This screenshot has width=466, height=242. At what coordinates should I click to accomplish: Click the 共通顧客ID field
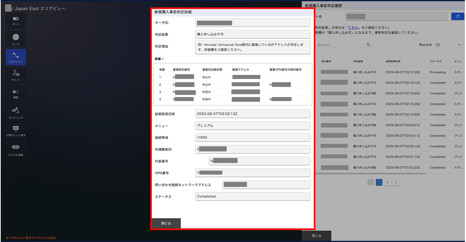253,149
